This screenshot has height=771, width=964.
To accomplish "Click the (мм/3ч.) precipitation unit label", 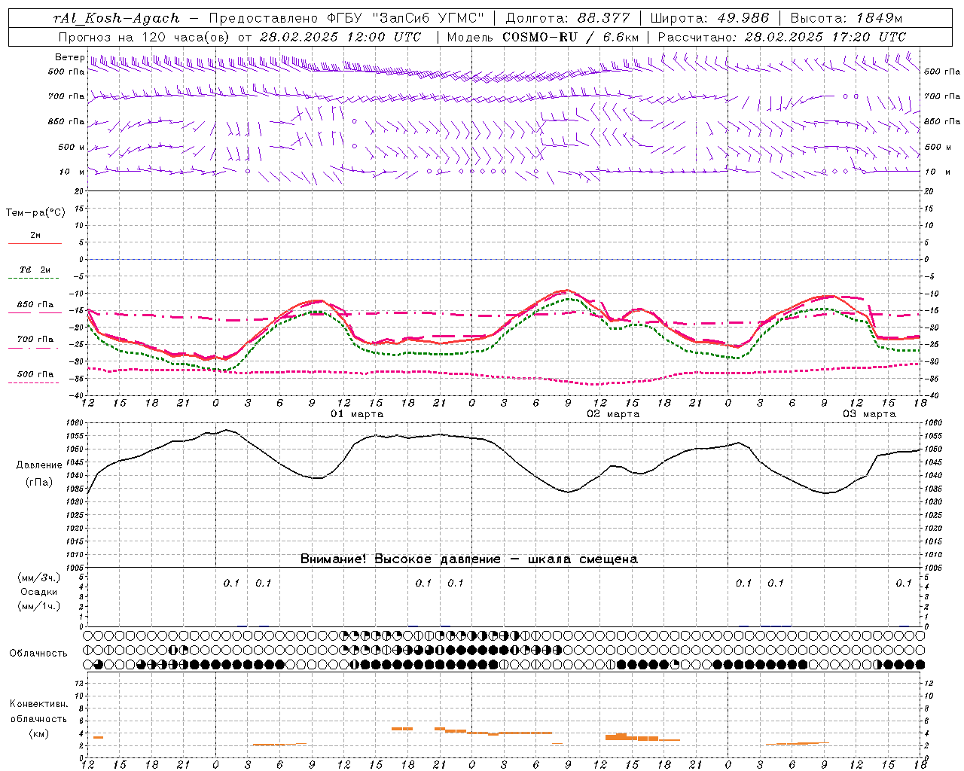I will [x=39, y=577].
